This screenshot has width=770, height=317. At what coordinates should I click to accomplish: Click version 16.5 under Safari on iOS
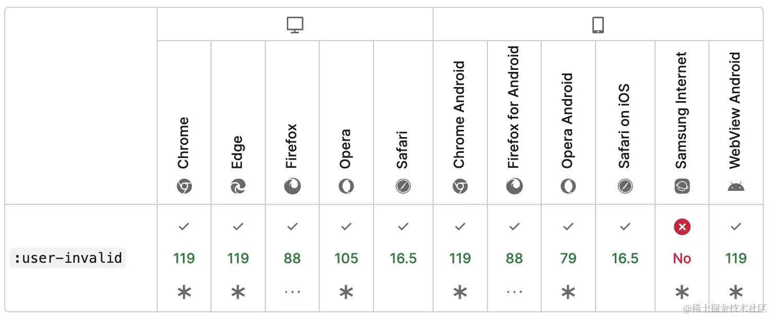[625, 258]
